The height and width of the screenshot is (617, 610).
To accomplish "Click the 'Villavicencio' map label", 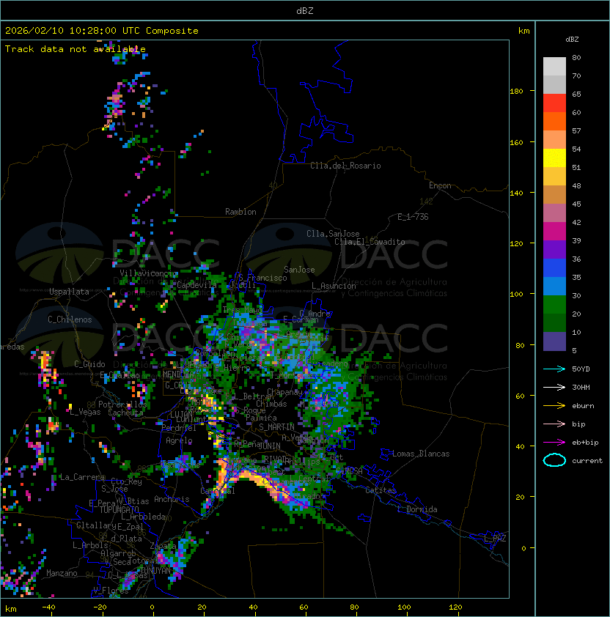I will (x=148, y=273).
